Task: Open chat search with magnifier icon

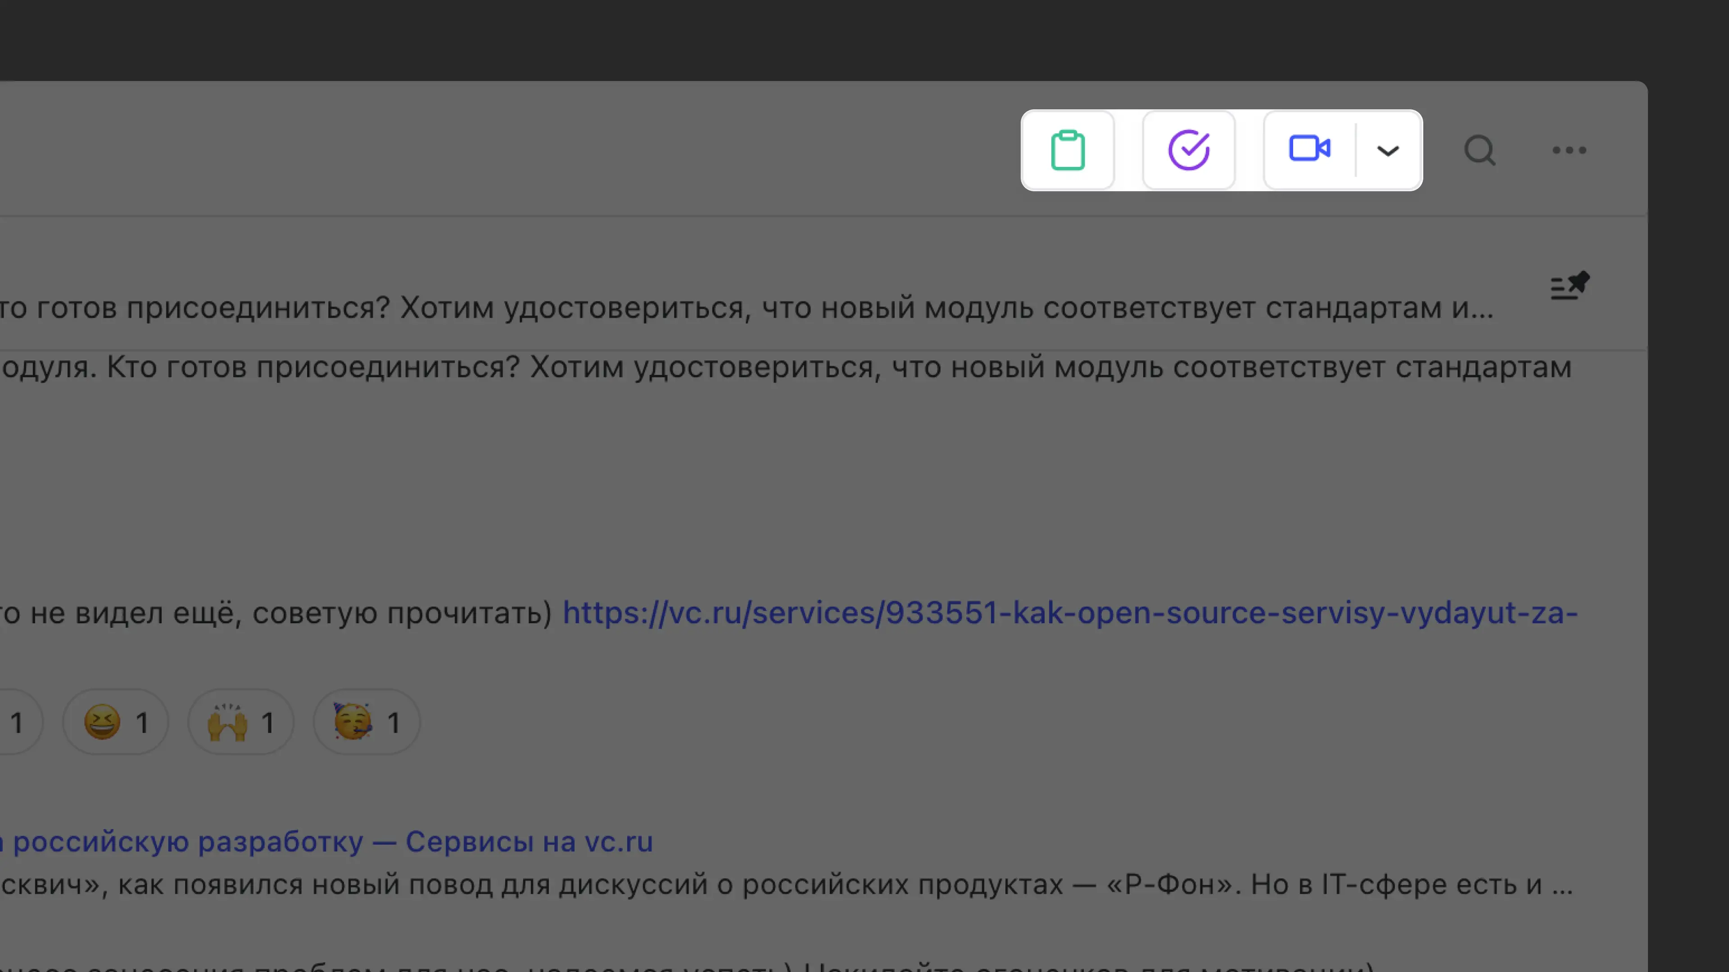Action: pyautogui.click(x=1479, y=150)
